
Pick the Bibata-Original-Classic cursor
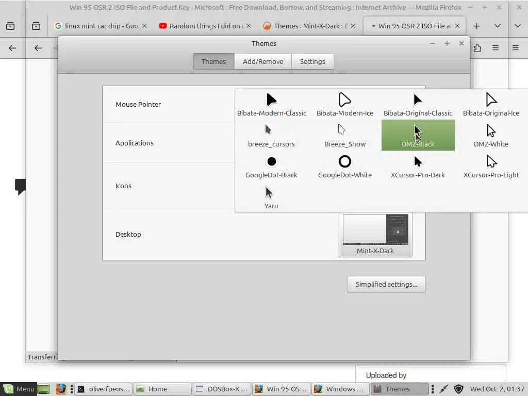click(418, 104)
